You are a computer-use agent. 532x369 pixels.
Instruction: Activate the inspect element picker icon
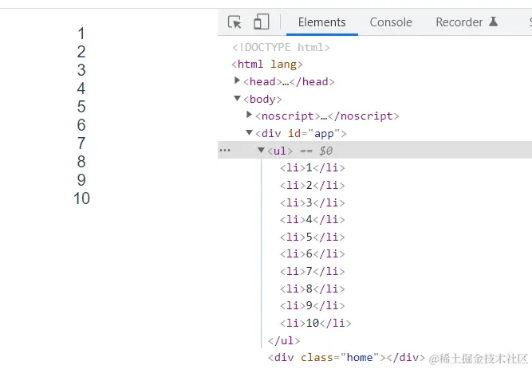click(x=234, y=22)
